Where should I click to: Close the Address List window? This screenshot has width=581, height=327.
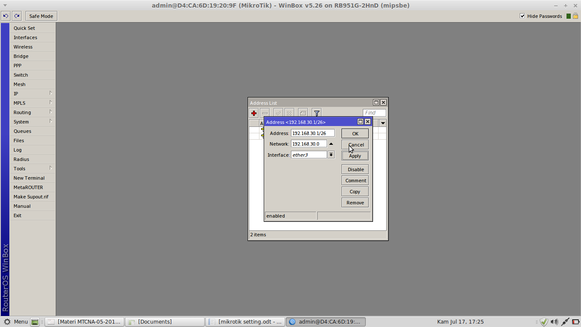383,103
